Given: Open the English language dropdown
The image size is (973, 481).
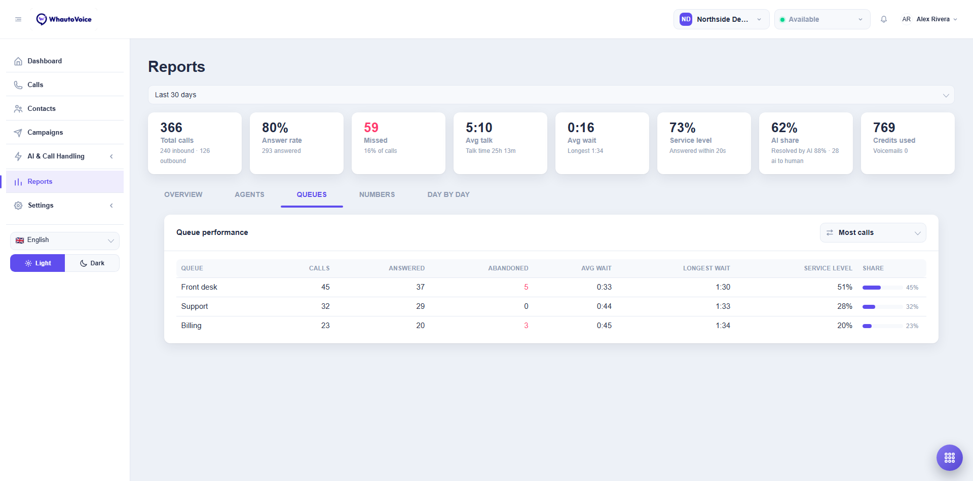Looking at the screenshot, I should pos(65,240).
